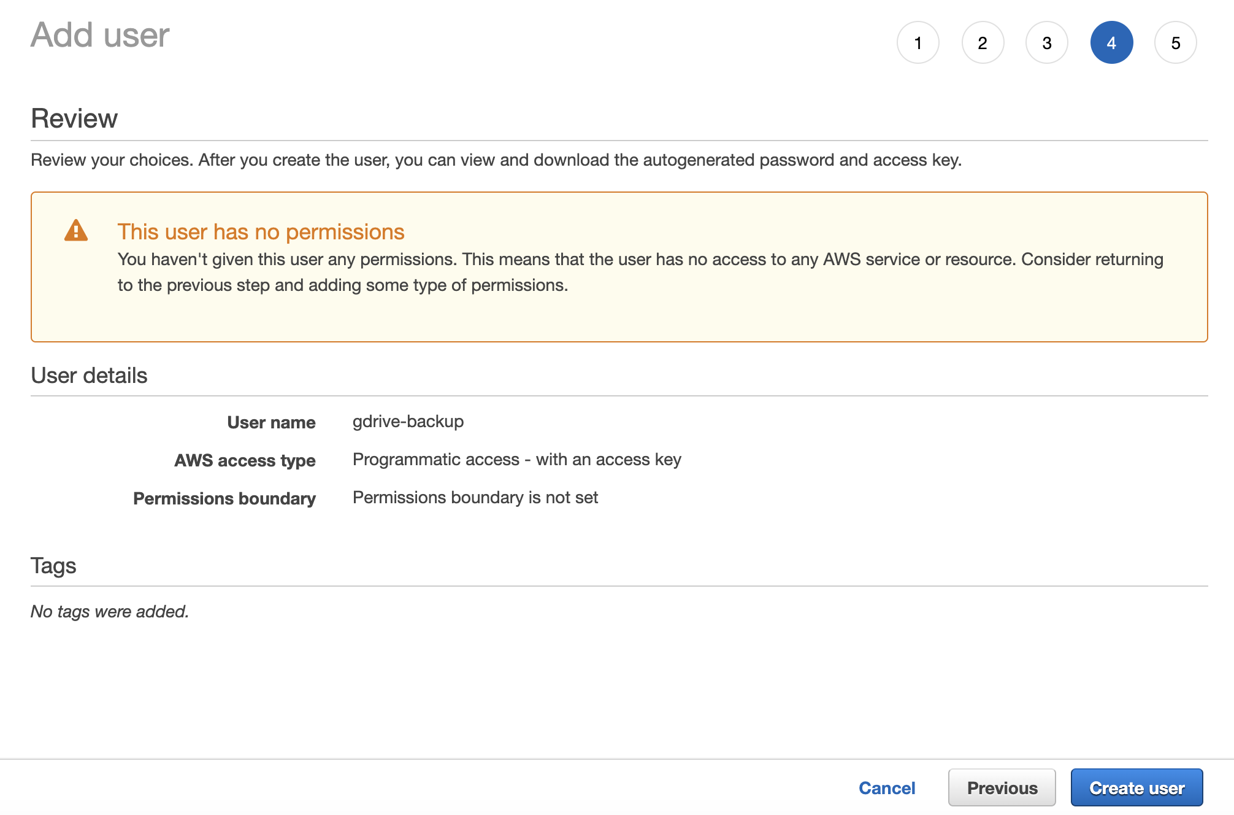
Task: Click the 'AWS access type' label
Action: pyautogui.click(x=245, y=460)
